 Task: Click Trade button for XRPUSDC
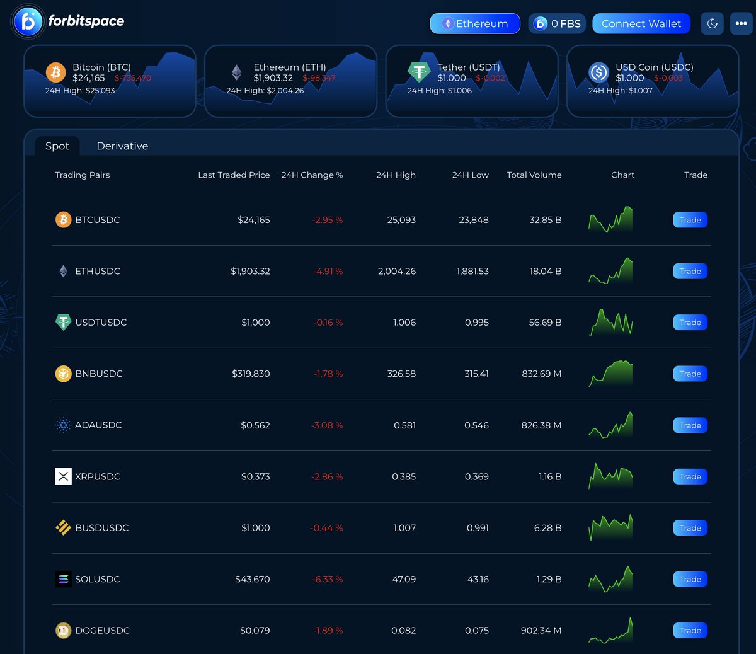[690, 476]
